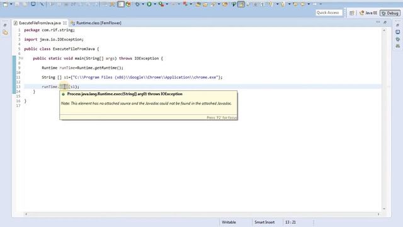Viewport: 403px width, 227px height.
Task: Switch to the Debug perspective
Action: (x=390, y=13)
